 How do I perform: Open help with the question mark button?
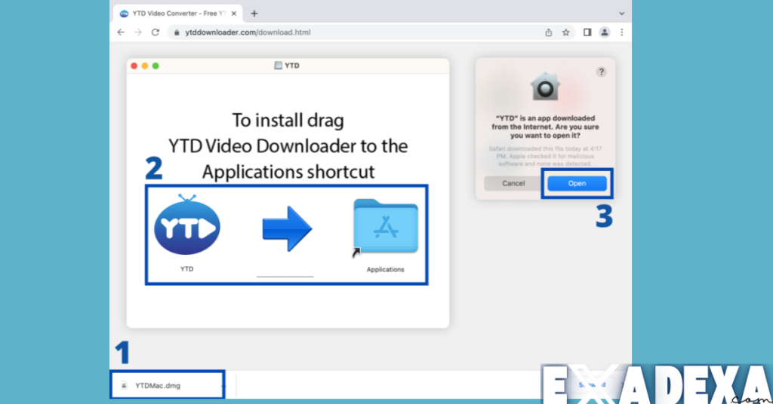coord(601,72)
